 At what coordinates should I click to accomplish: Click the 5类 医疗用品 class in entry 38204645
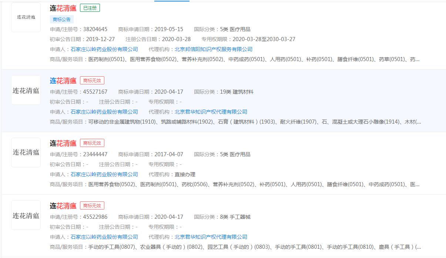[x=235, y=29]
